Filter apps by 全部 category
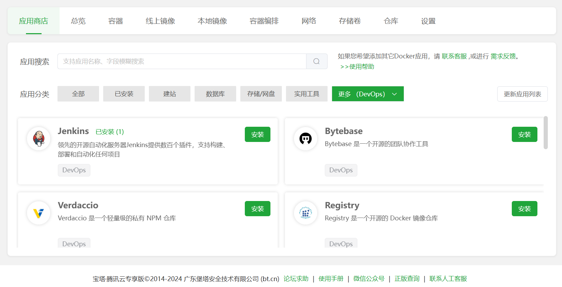 [78, 94]
